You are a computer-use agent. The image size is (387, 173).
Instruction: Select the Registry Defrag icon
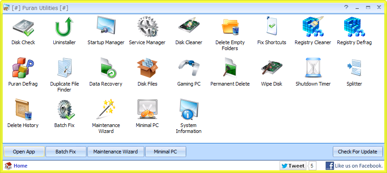point(354,27)
